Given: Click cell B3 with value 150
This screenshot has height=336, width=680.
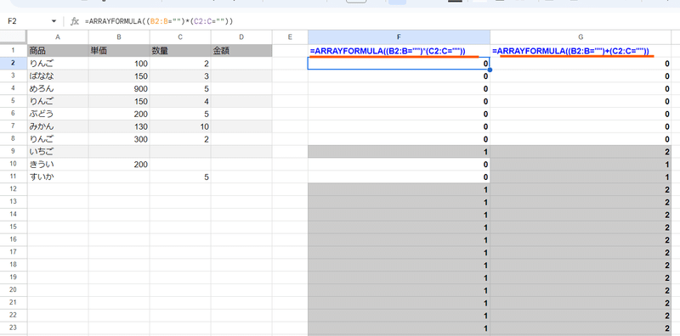Looking at the screenshot, I should (x=119, y=76).
